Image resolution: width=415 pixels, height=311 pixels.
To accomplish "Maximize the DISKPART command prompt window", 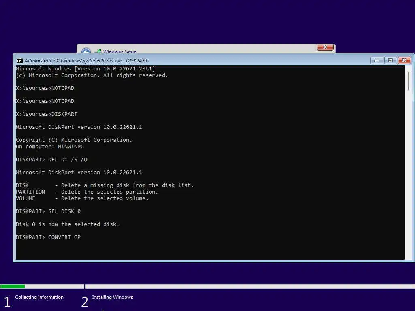I will pos(390,61).
